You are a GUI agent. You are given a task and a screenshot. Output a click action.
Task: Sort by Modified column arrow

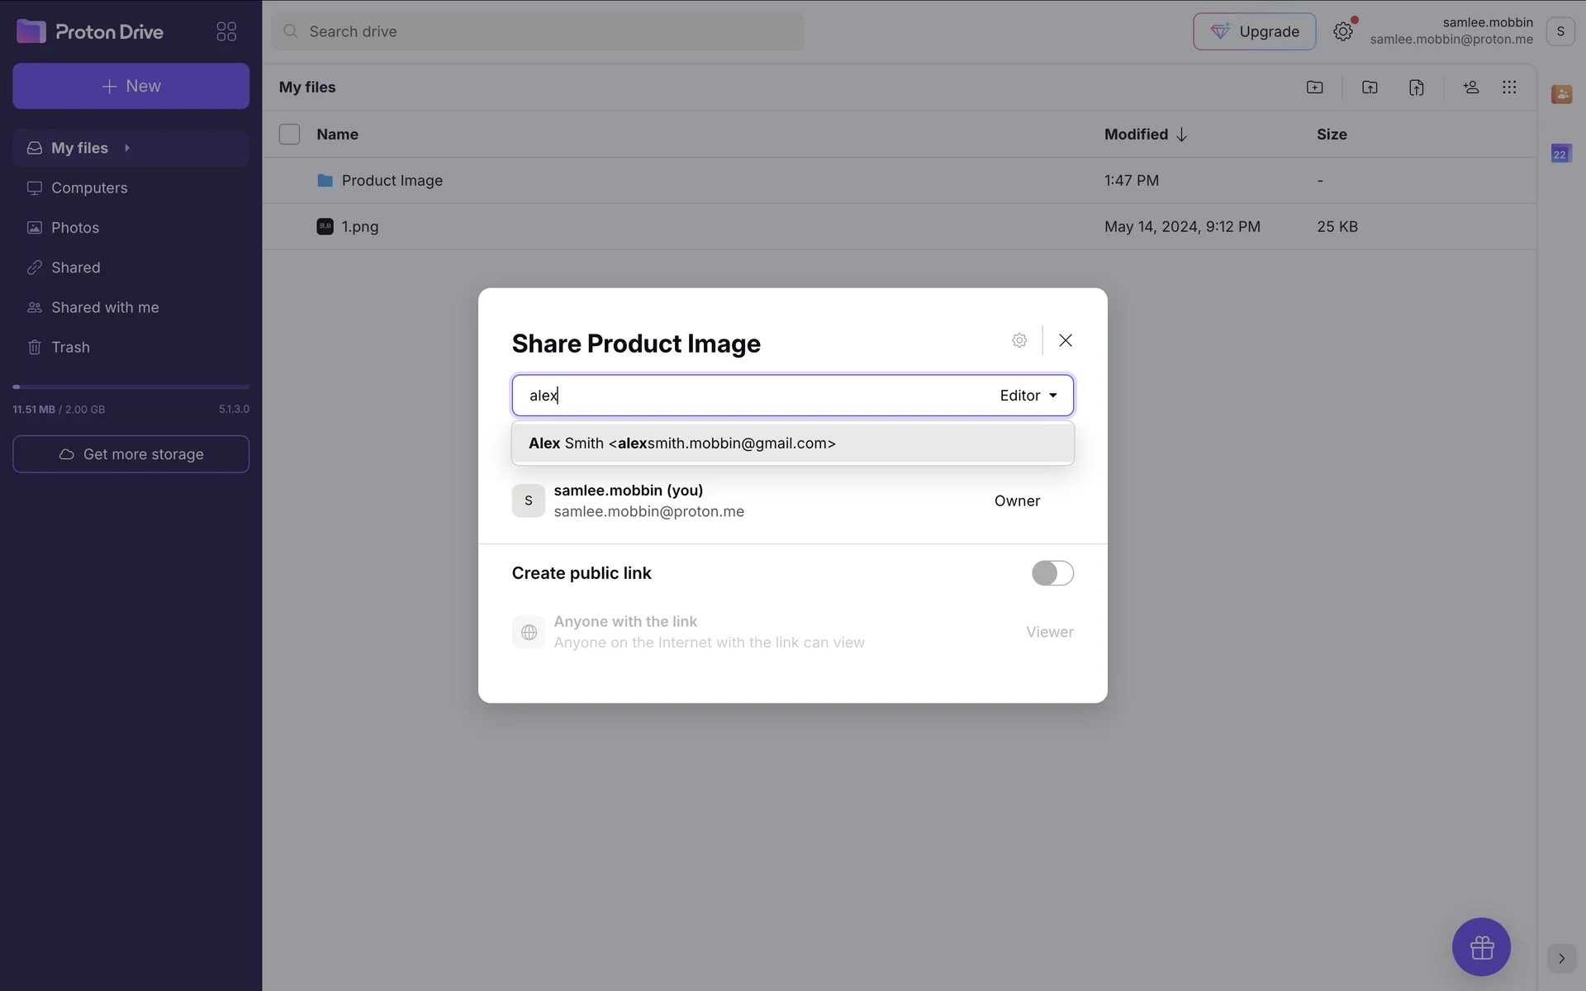(x=1181, y=135)
